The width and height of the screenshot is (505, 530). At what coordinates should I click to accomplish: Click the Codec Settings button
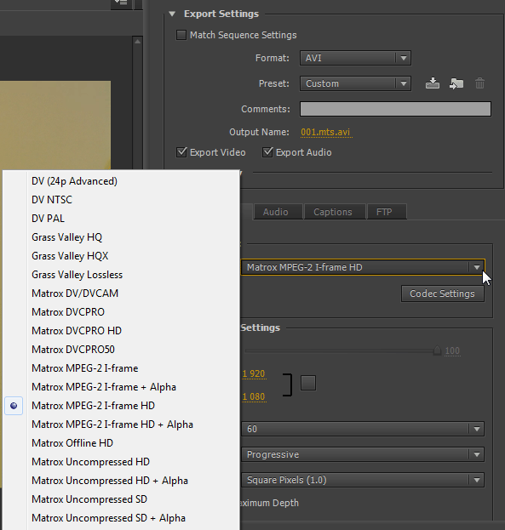click(442, 293)
